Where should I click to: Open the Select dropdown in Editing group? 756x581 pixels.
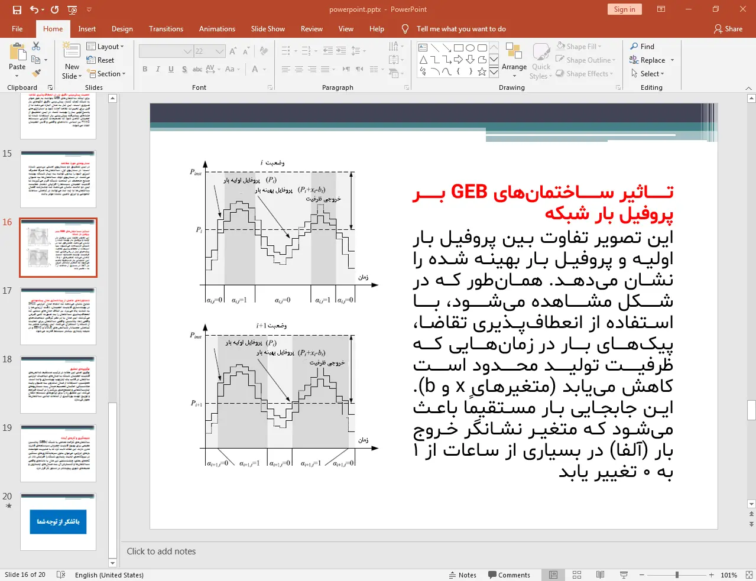(648, 73)
